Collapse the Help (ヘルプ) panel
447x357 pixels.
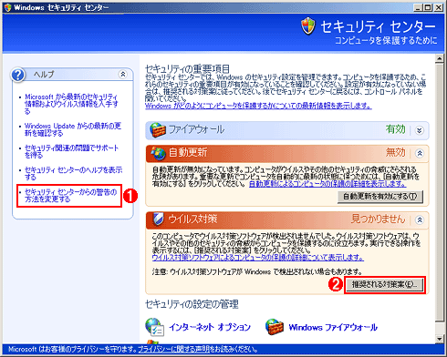pos(123,74)
